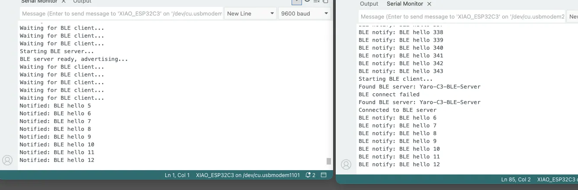Focus the message input field in right monitor

coord(462,17)
